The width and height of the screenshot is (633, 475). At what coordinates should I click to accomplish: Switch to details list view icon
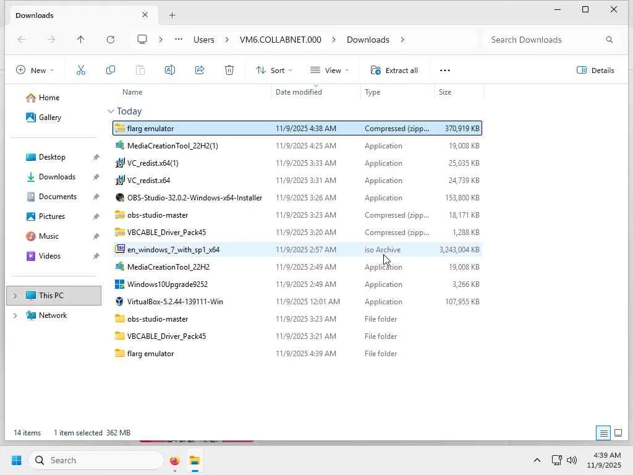(603, 433)
